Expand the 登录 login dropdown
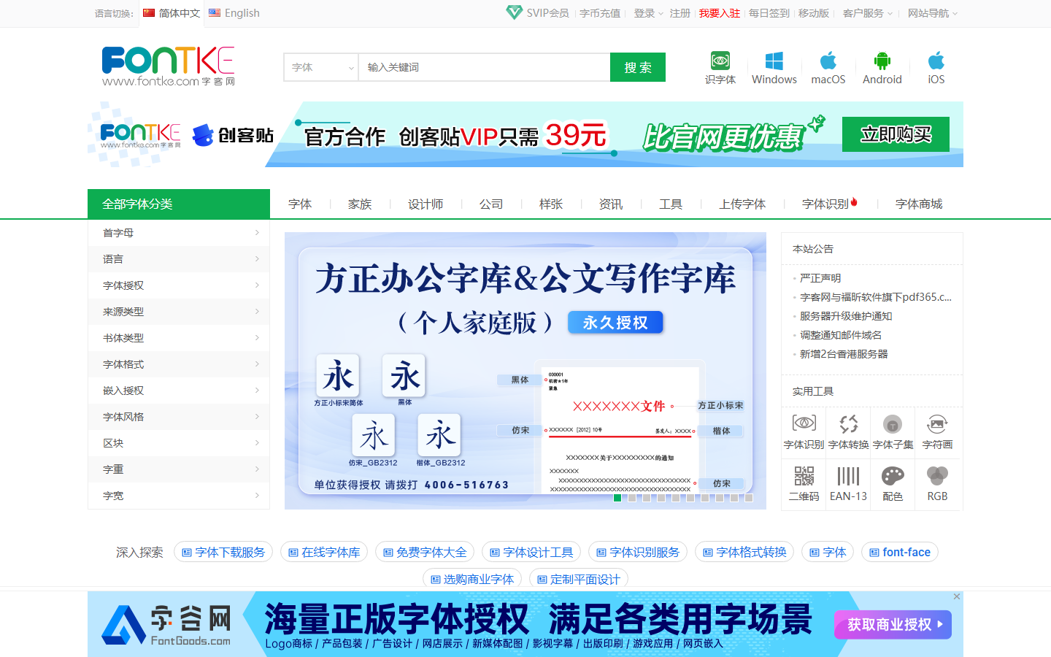The width and height of the screenshot is (1051, 657). pyautogui.click(x=648, y=13)
